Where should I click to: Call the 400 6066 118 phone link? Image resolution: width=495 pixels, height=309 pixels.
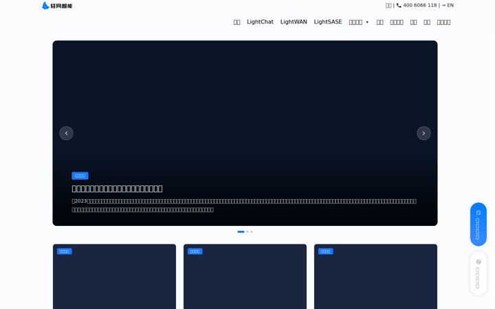(x=420, y=5)
